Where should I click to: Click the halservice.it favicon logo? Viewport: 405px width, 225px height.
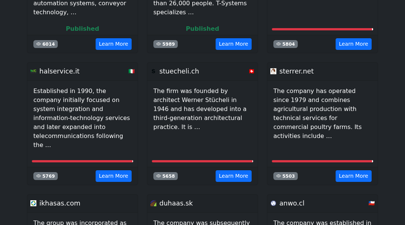coord(33,71)
